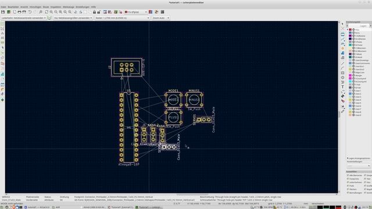
Task: Open the Leiterbahn track width dropdown
Action: coord(23,18)
